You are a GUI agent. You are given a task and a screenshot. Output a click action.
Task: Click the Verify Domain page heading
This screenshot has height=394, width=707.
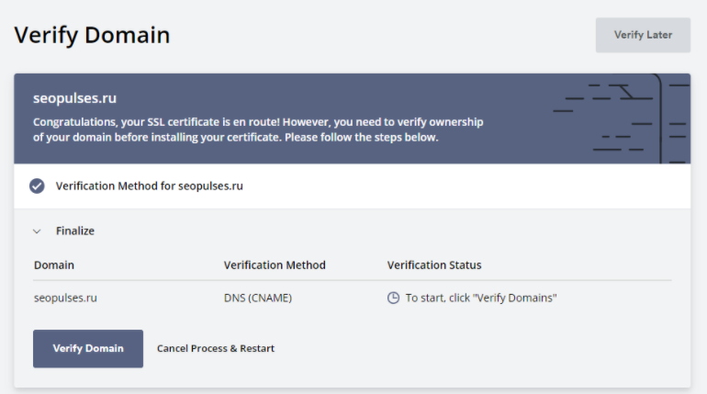[92, 35]
